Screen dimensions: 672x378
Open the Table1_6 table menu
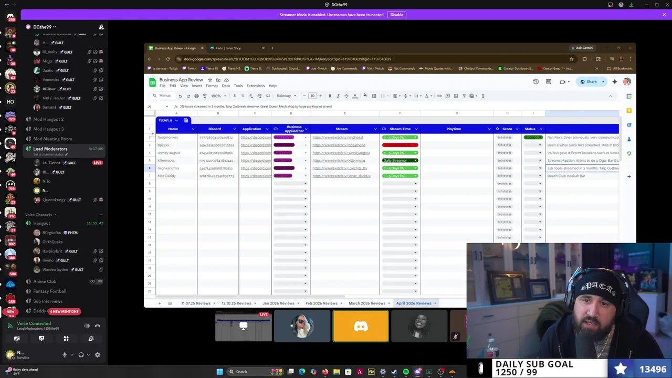[x=176, y=121]
